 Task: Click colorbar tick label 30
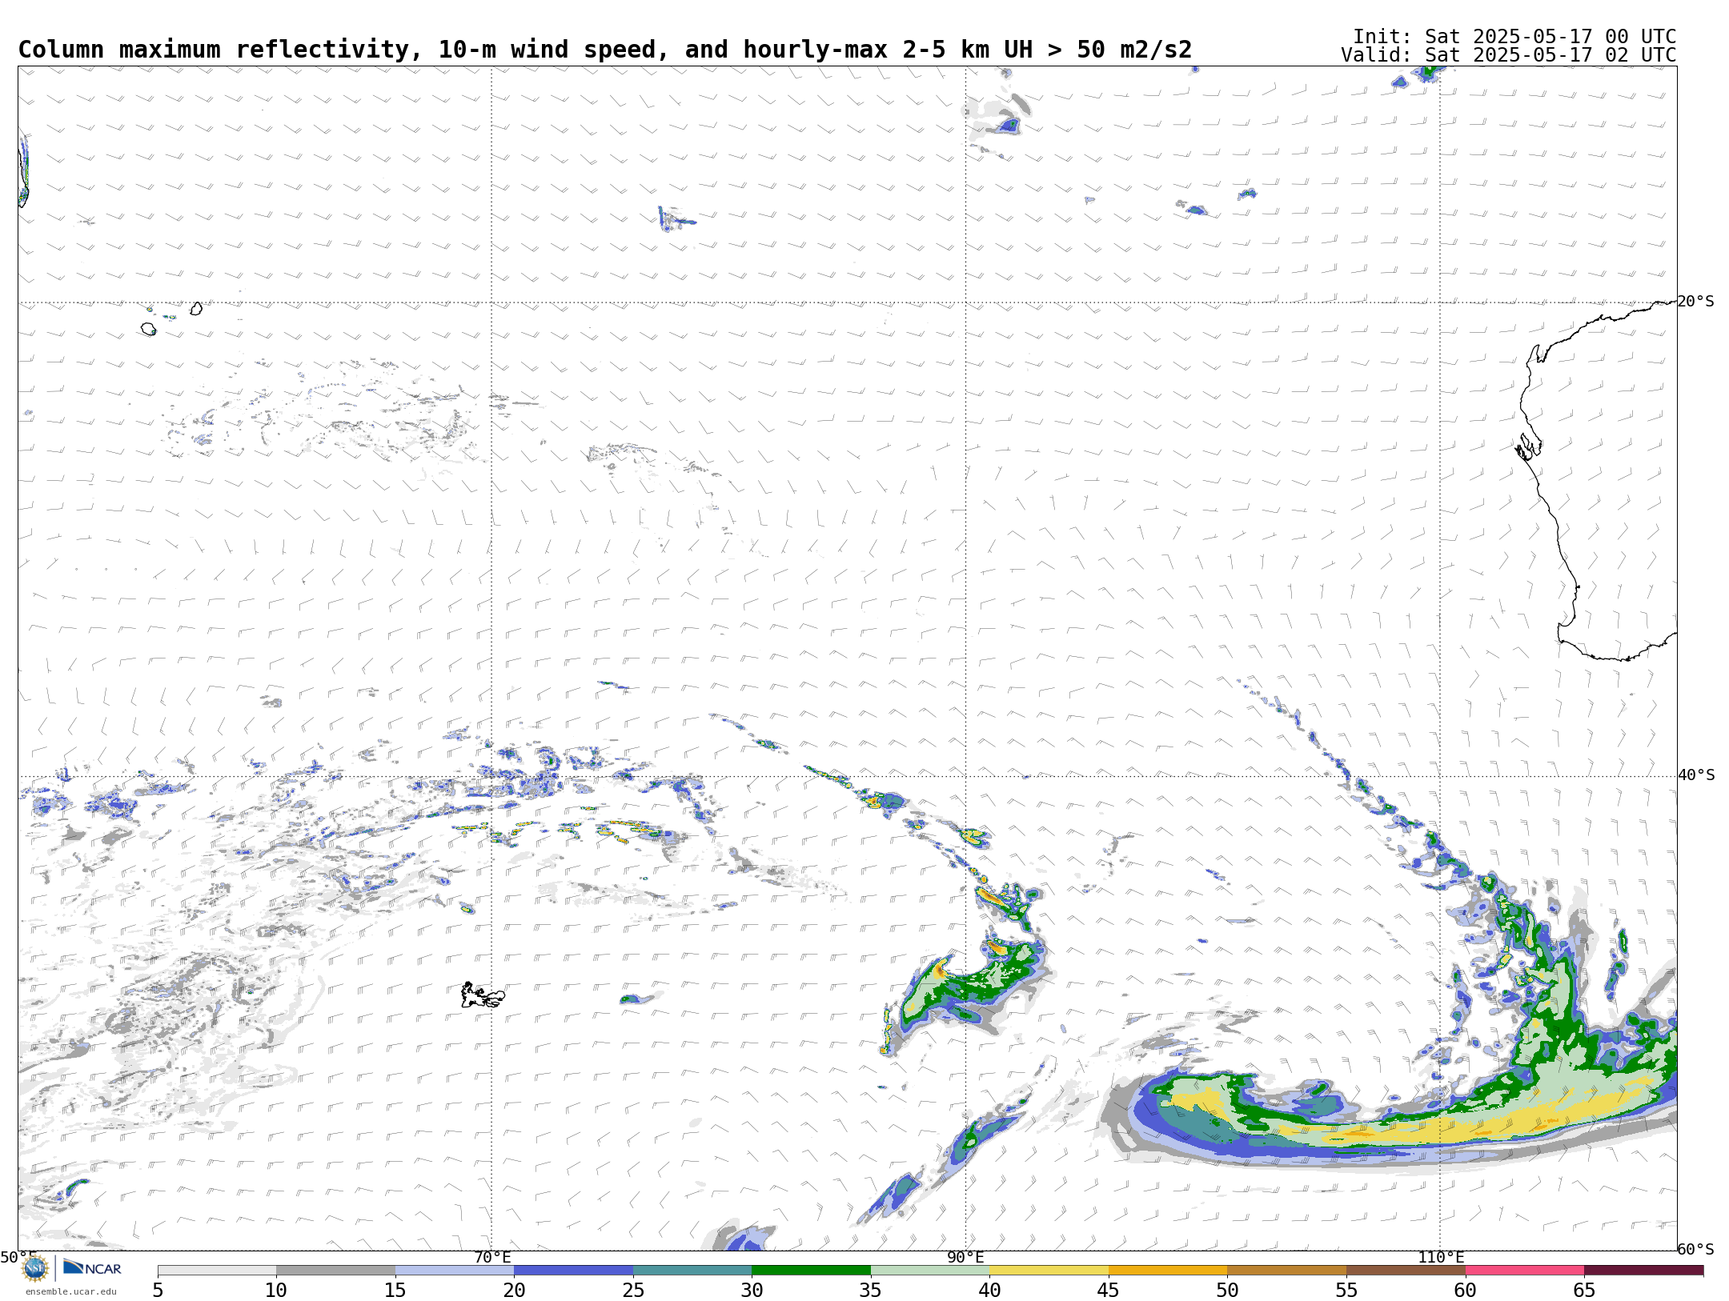(752, 1290)
